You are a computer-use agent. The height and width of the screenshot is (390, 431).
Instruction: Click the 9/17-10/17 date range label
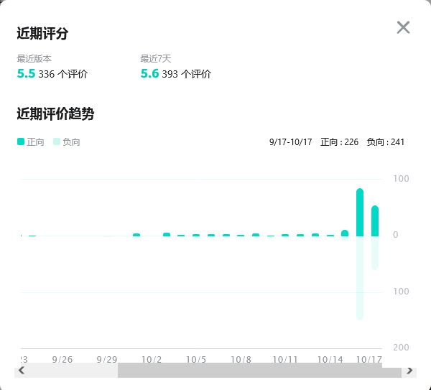coord(290,142)
